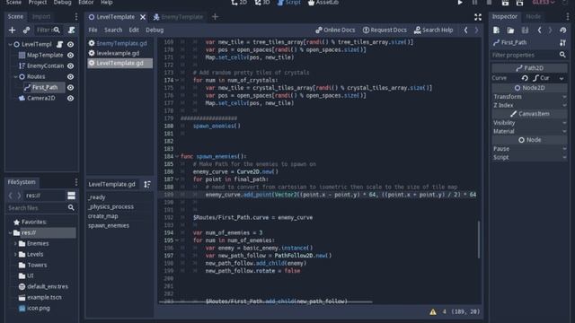The width and height of the screenshot is (575, 323).
Task: Open the script editor Debug menu
Action: [x=155, y=30]
